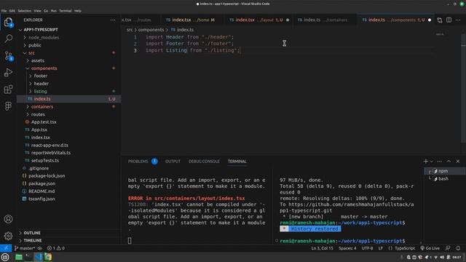The height and width of the screenshot is (262, 466).
Task: Click Explorer more actions ellipsis
Action: pyautogui.click(x=113, y=20)
